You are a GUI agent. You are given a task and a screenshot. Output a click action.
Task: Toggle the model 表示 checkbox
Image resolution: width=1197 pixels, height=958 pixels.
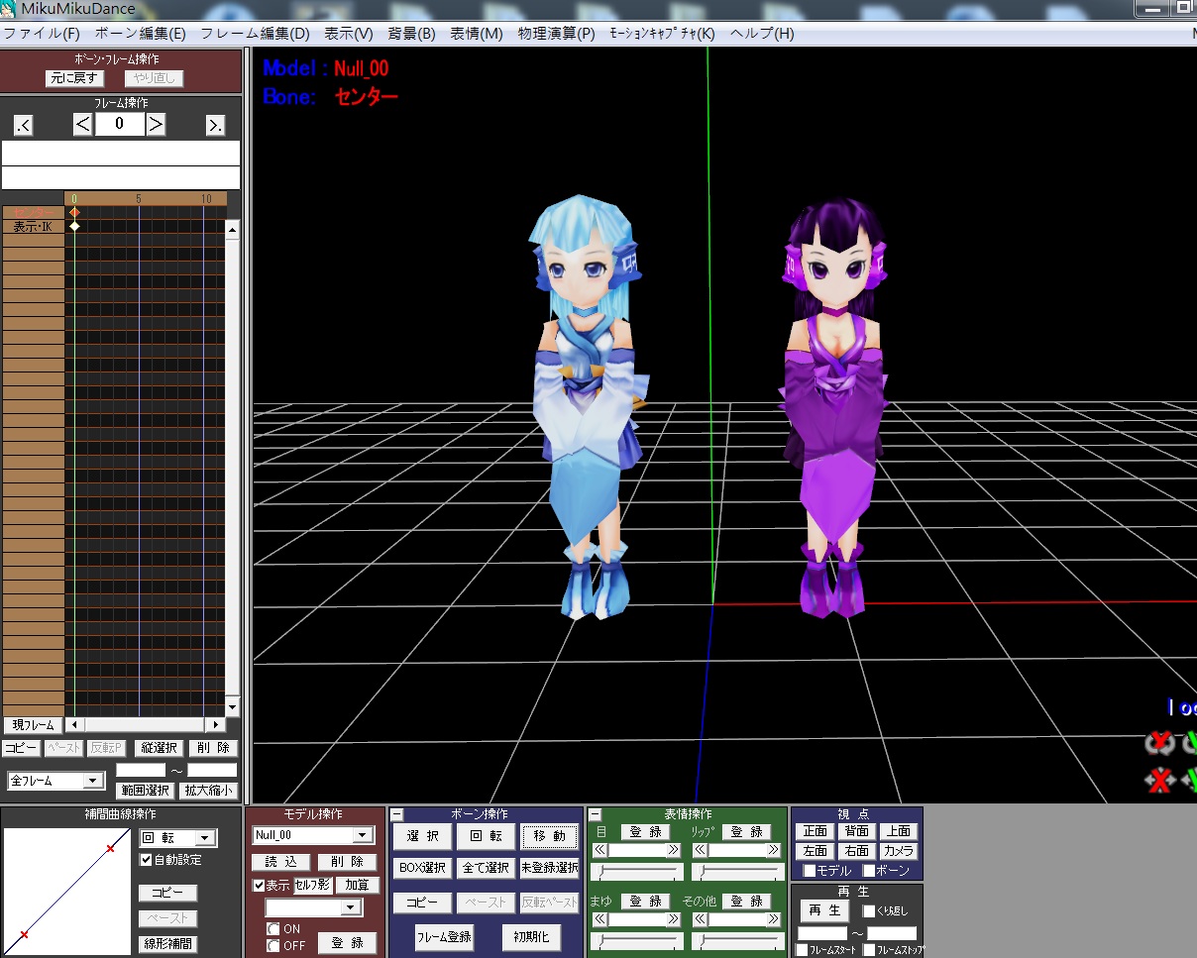260,885
